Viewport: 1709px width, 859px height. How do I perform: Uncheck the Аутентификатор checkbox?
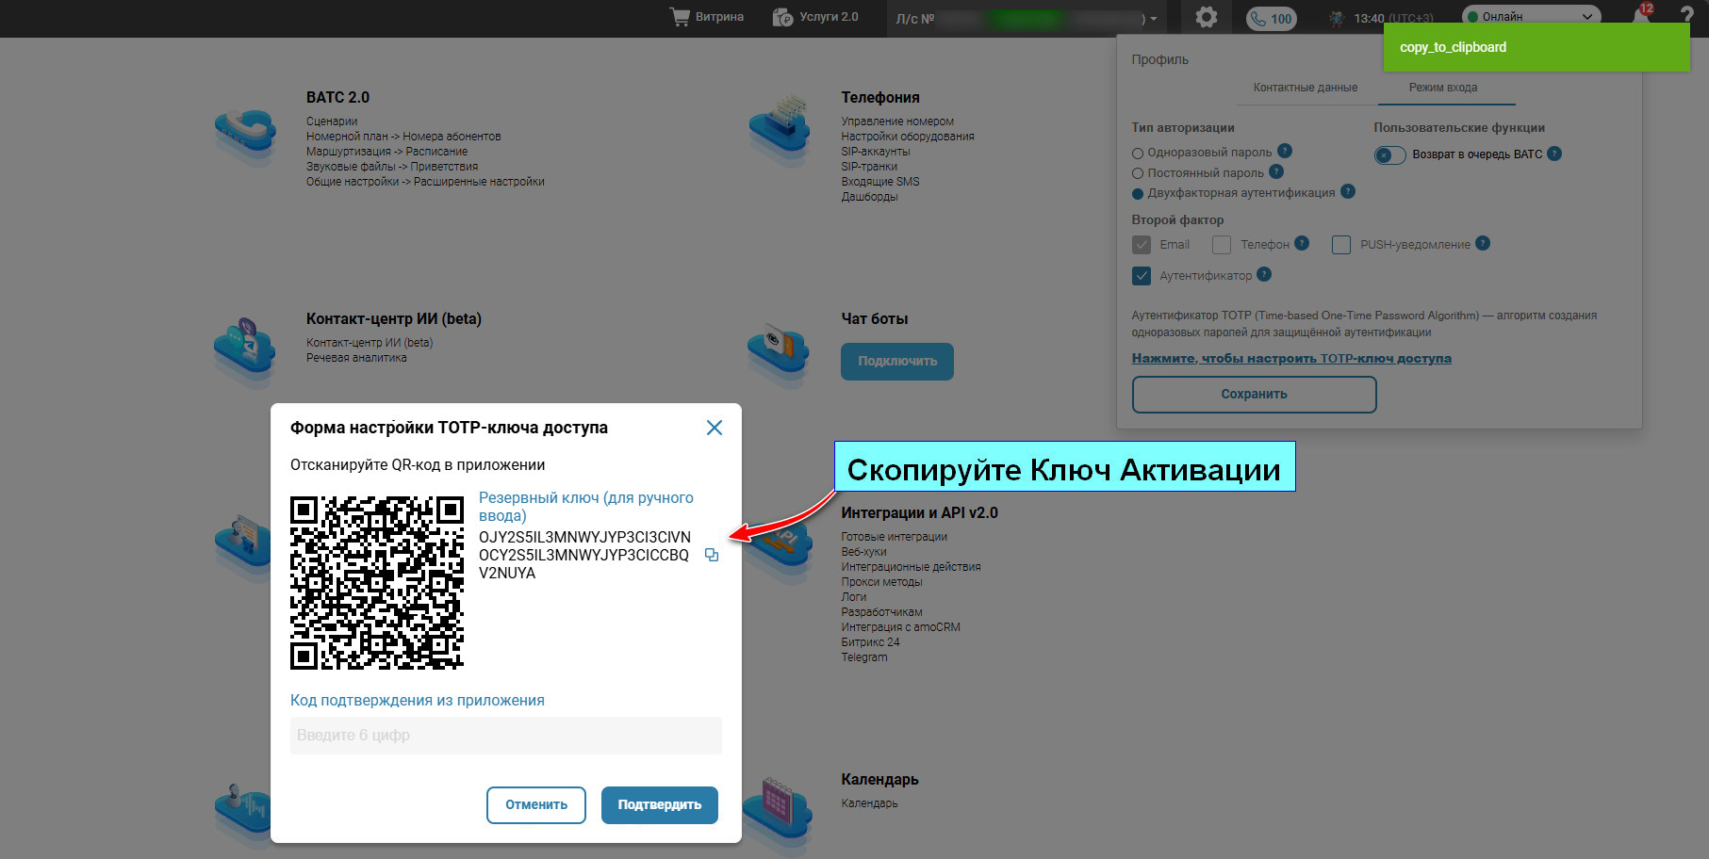[x=1142, y=276]
